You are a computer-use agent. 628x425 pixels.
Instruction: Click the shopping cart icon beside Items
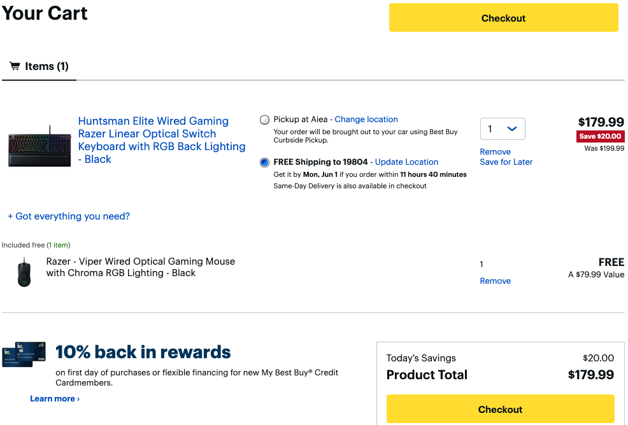point(15,66)
